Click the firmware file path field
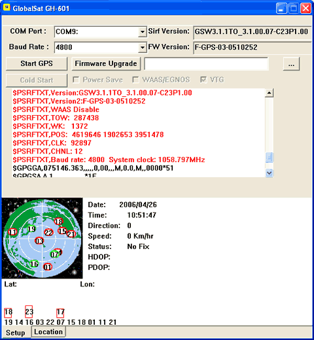 click(206, 64)
